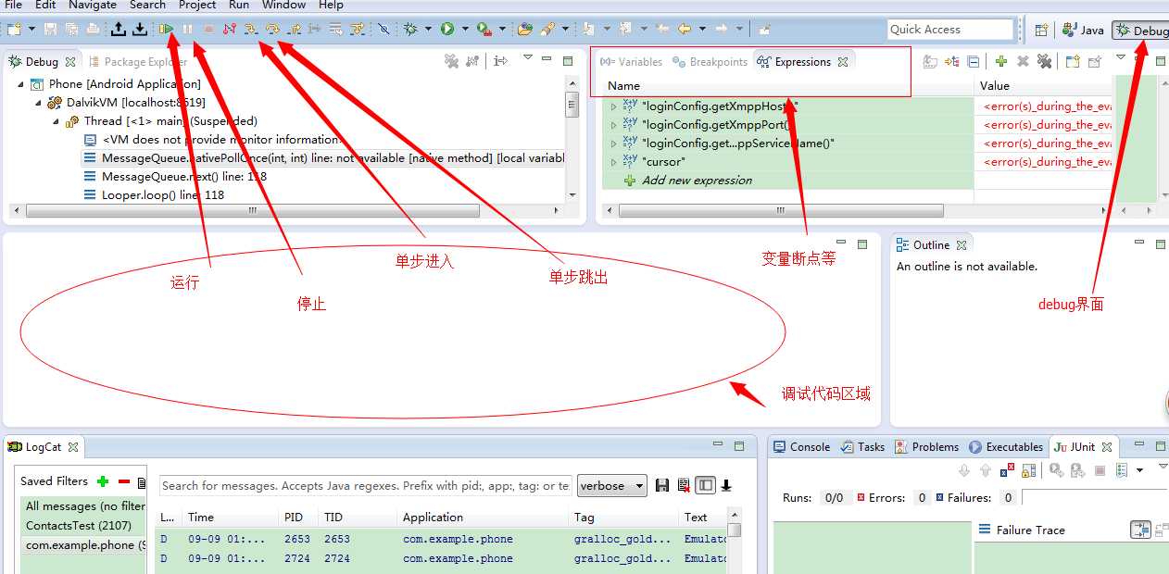Screen dimensions: 1169x574
Task: Open the Search menu
Action: [x=147, y=6]
